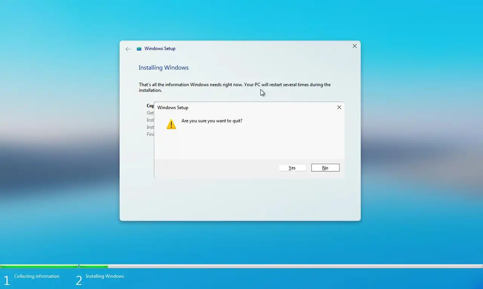Click the 'Are you sure you want to quit?' text

point(212,121)
